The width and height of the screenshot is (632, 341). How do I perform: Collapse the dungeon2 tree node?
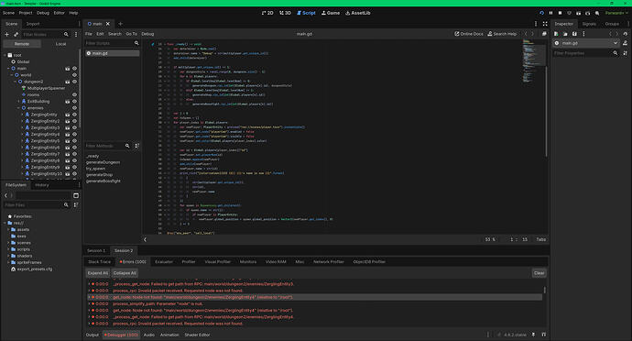(x=16, y=82)
